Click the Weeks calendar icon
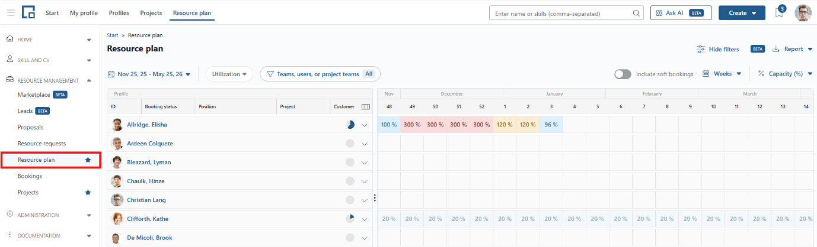 tap(706, 74)
